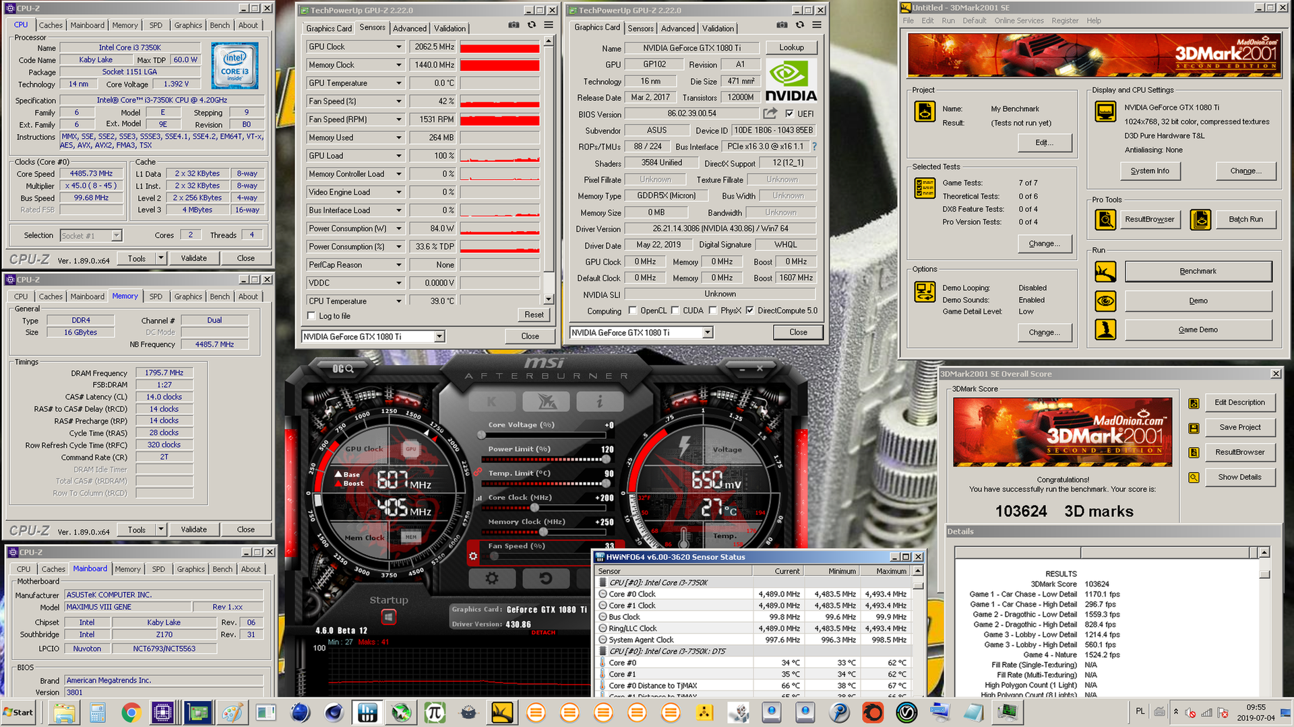Expand the GPU Clock sensor dropdown

click(399, 46)
